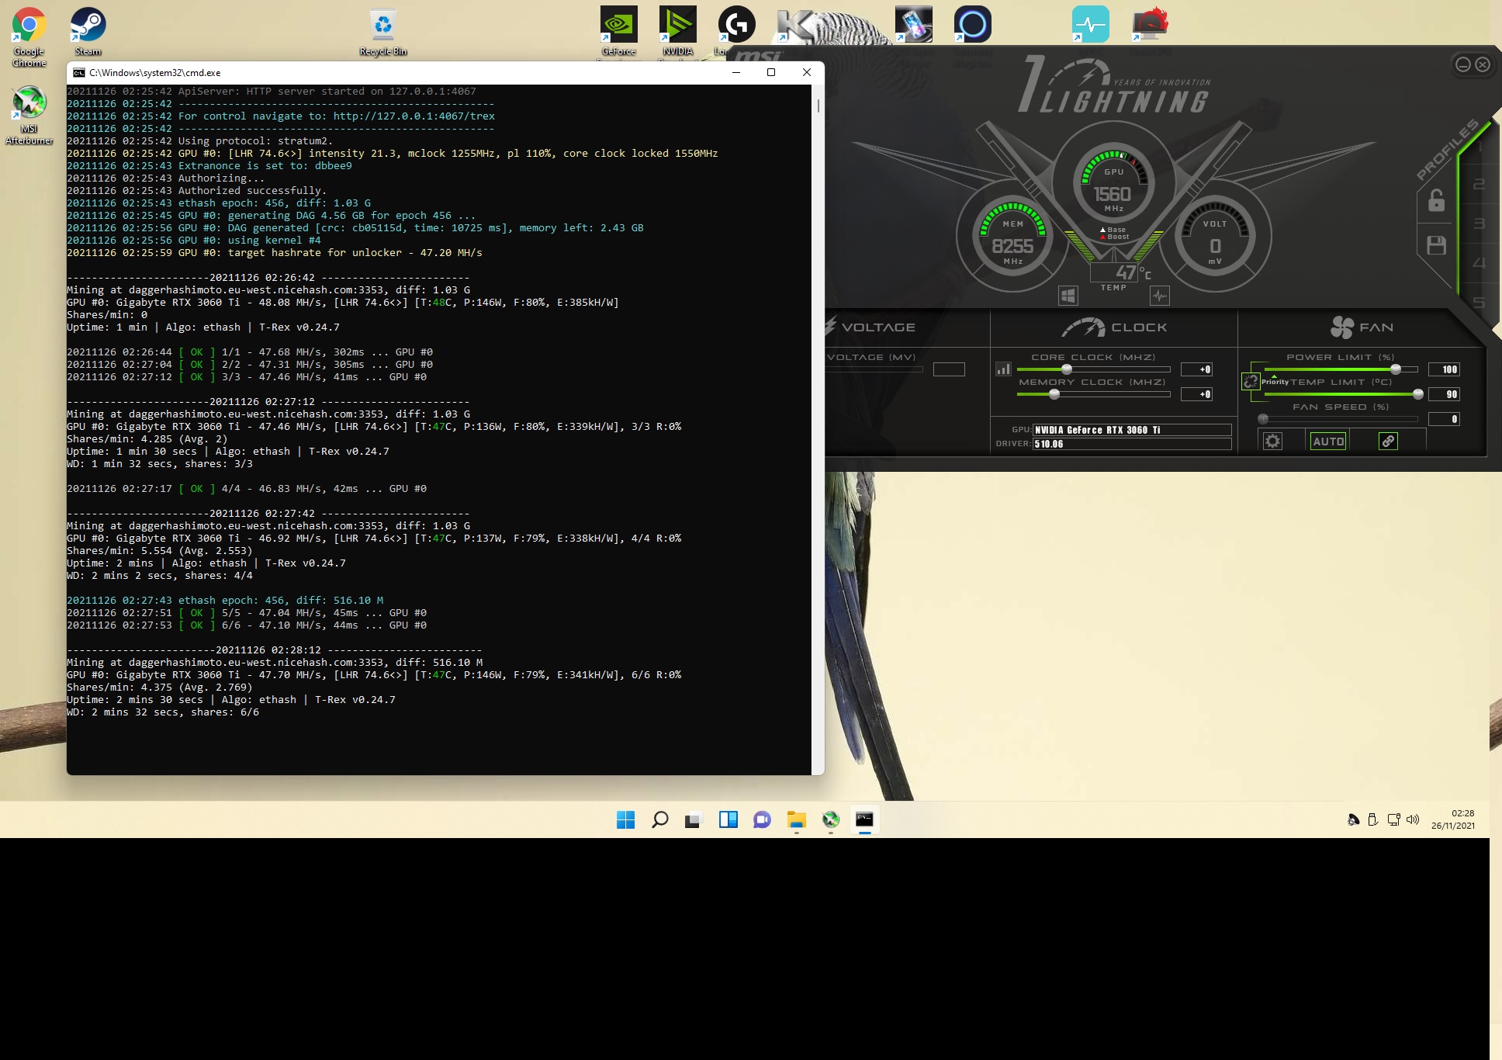1502x1060 pixels.
Task: Click the Windows startup icon below the temp gauge
Action: 1068,296
